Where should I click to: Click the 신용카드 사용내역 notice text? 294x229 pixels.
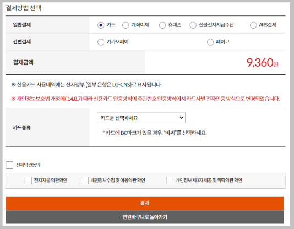pos(86,85)
